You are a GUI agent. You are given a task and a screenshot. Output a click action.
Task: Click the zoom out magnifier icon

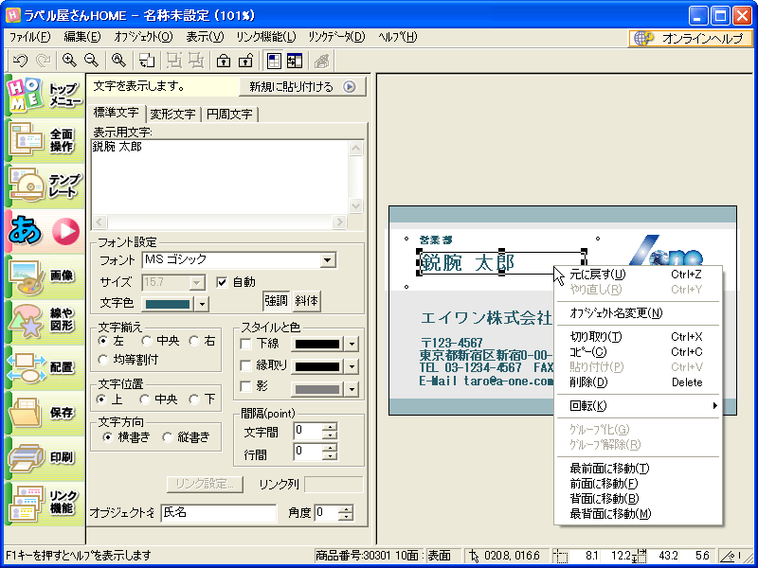click(x=91, y=61)
